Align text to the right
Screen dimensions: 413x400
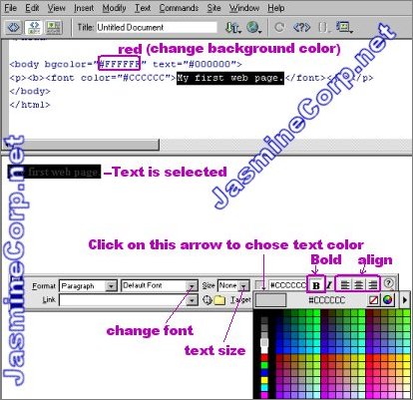[x=372, y=284]
